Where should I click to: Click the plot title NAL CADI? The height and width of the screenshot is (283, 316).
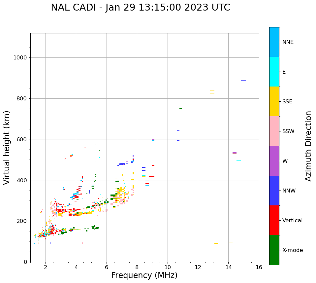point(141,8)
